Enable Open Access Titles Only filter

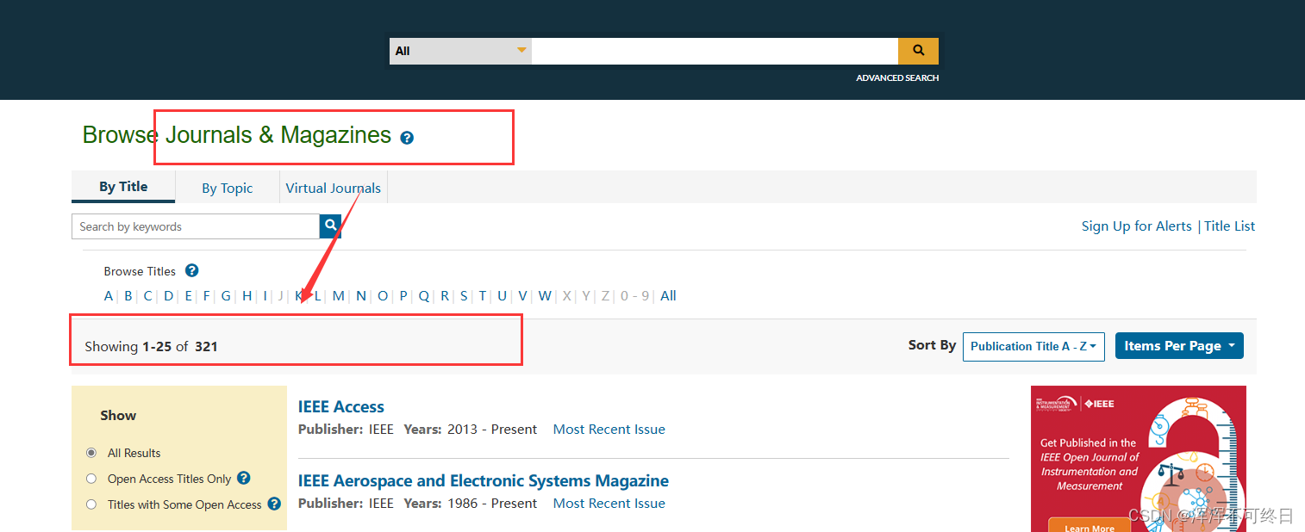pos(91,479)
